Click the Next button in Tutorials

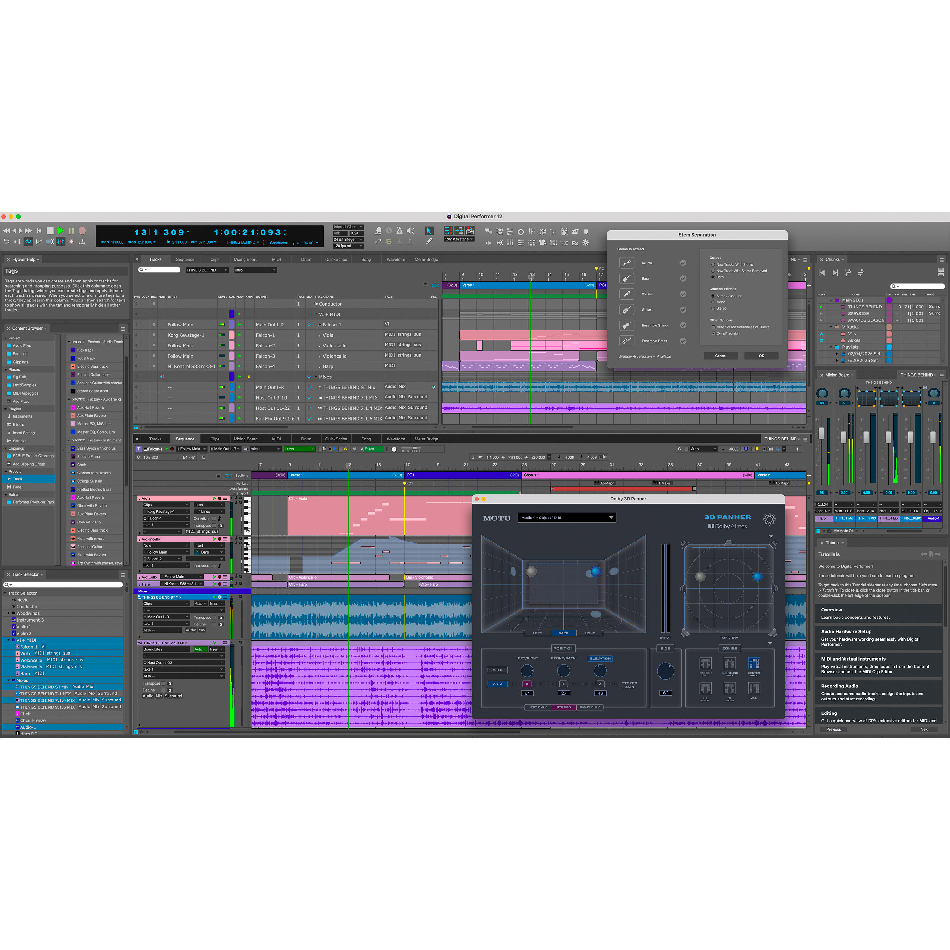[924, 729]
